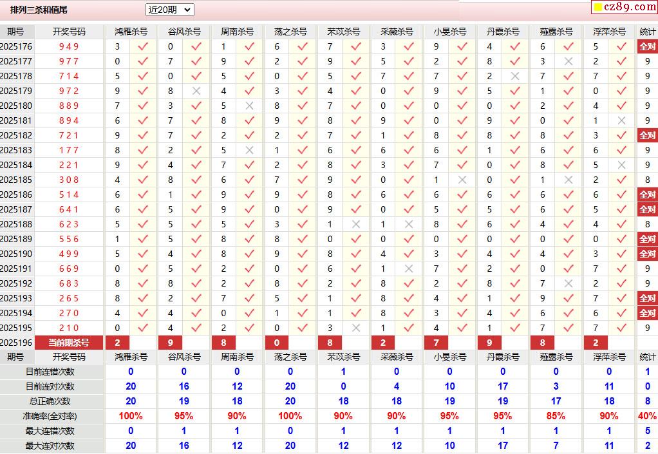Click current-period kill number 2 under 鸿雁杀号
Image resolution: width=658 pixels, height=454 pixels.
coord(117,343)
